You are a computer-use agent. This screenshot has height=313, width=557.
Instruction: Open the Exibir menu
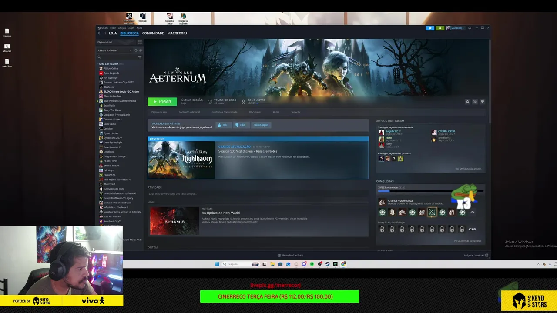[113, 28]
